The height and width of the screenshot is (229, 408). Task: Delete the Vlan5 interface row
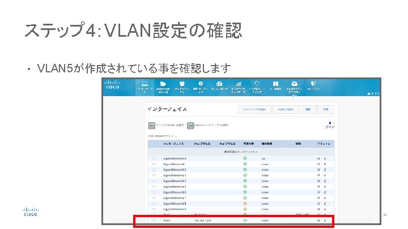[325, 221]
